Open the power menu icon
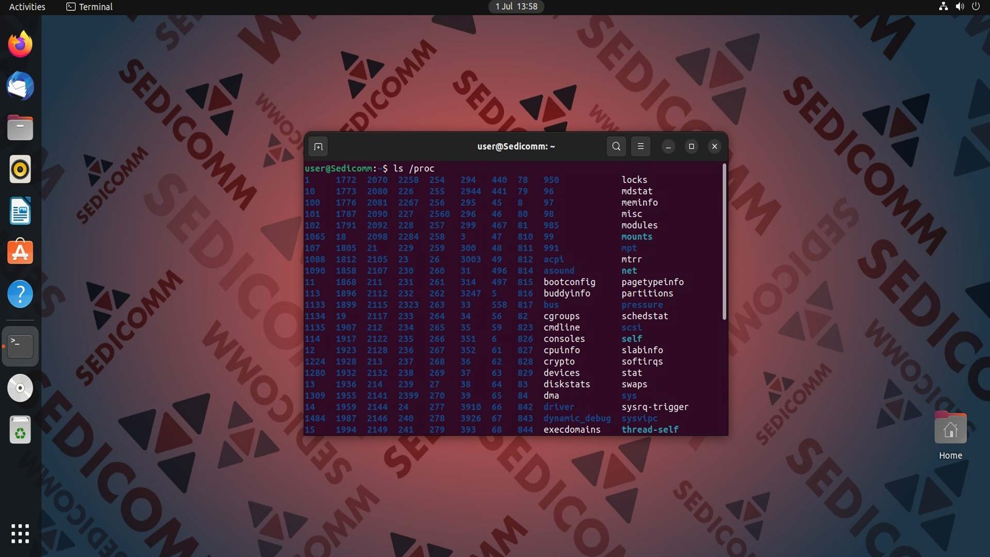Screen dimensions: 990x557 pyautogui.click(x=976, y=7)
